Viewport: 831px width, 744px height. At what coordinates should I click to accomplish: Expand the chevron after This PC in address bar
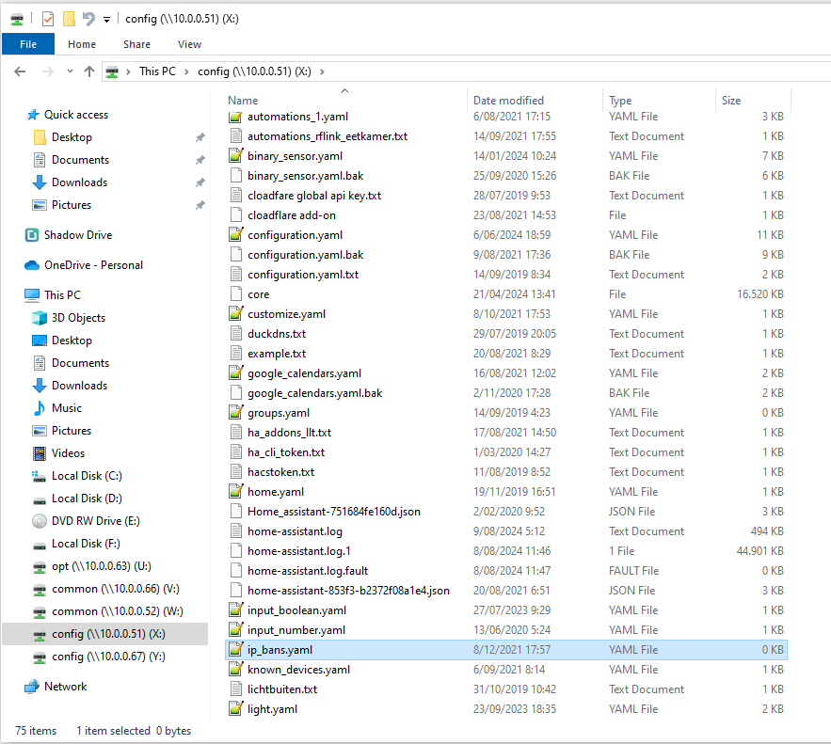[x=186, y=72]
